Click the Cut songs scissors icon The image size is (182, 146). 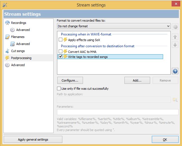point(7,51)
